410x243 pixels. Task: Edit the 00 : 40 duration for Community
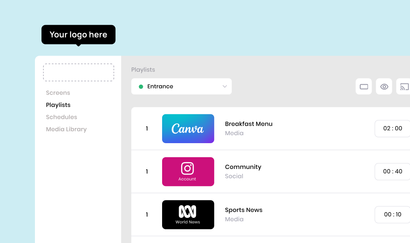click(x=392, y=171)
